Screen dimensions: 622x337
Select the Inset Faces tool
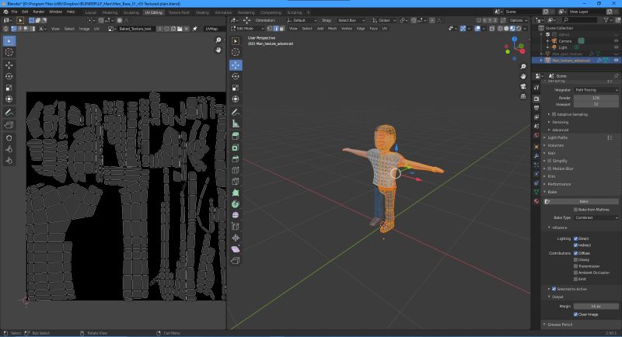236,148
